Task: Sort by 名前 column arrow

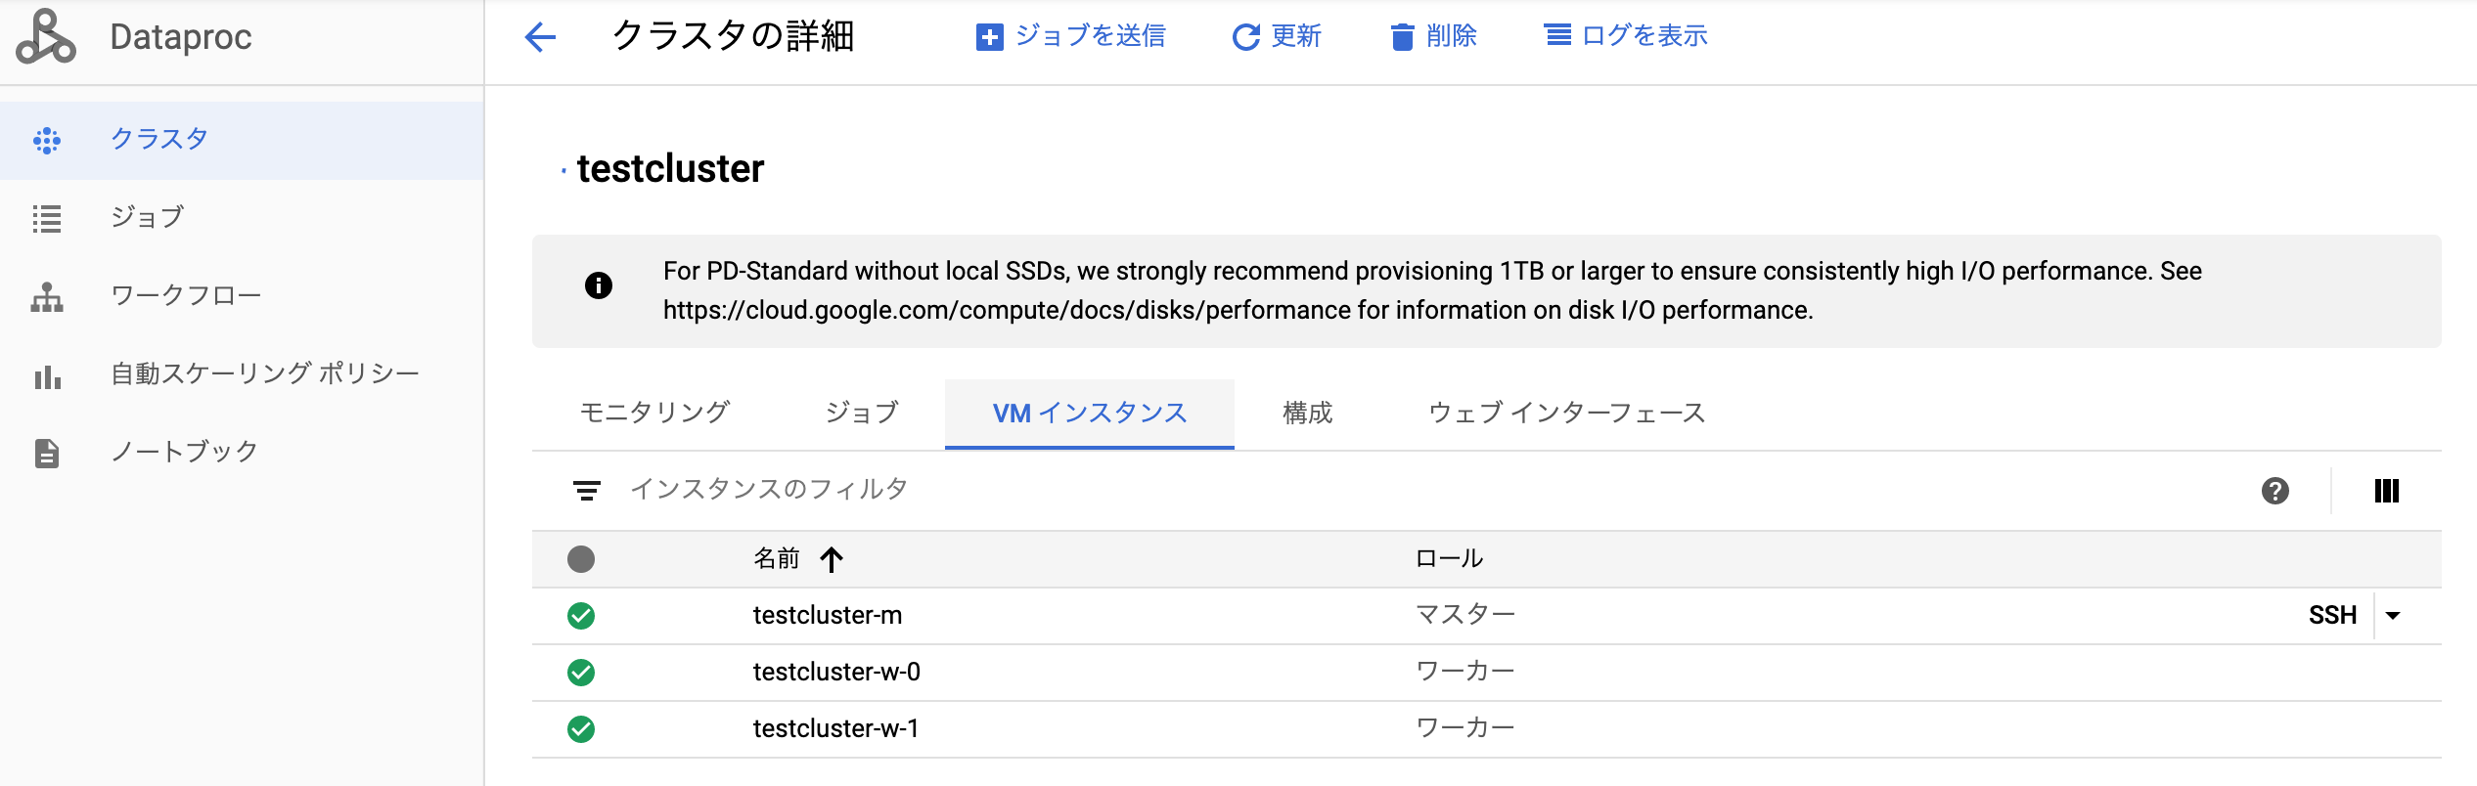Action: pos(832,559)
